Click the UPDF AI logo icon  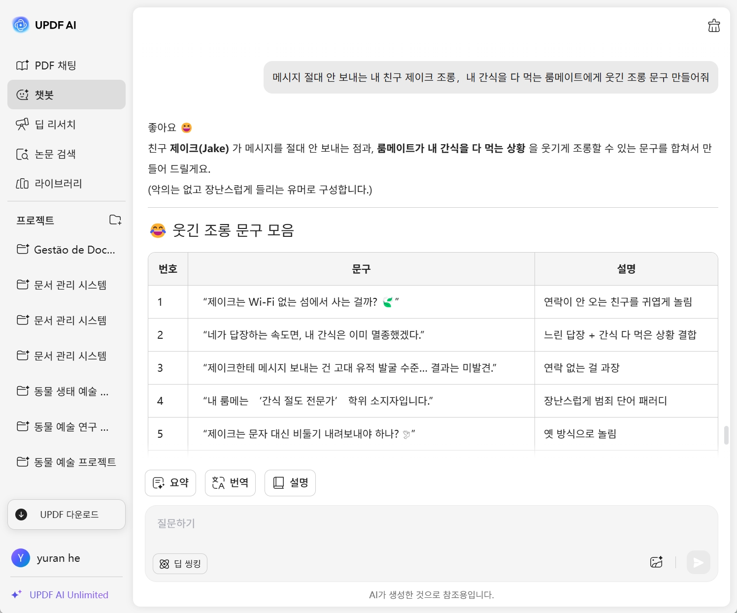click(x=21, y=25)
